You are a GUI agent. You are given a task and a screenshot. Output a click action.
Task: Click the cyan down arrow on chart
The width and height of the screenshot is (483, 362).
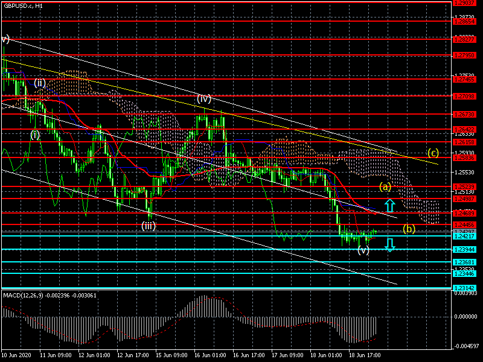[389, 245]
